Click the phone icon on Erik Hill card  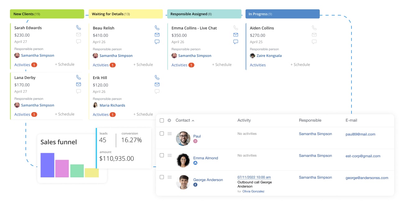pyautogui.click(x=157, y=78)
